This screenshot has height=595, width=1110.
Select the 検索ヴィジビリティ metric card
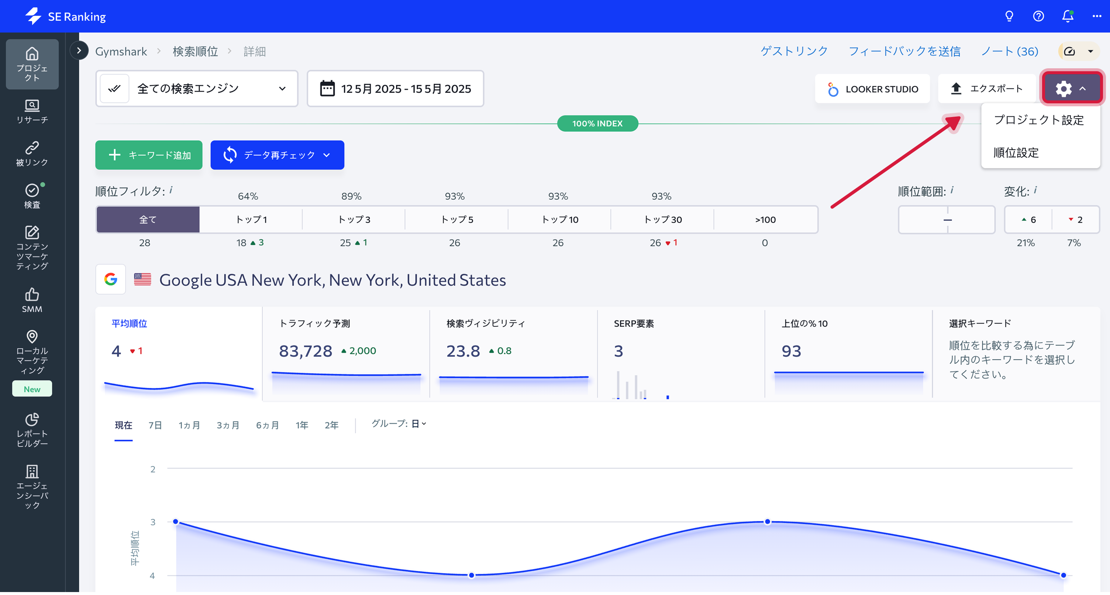coord(514,355)
